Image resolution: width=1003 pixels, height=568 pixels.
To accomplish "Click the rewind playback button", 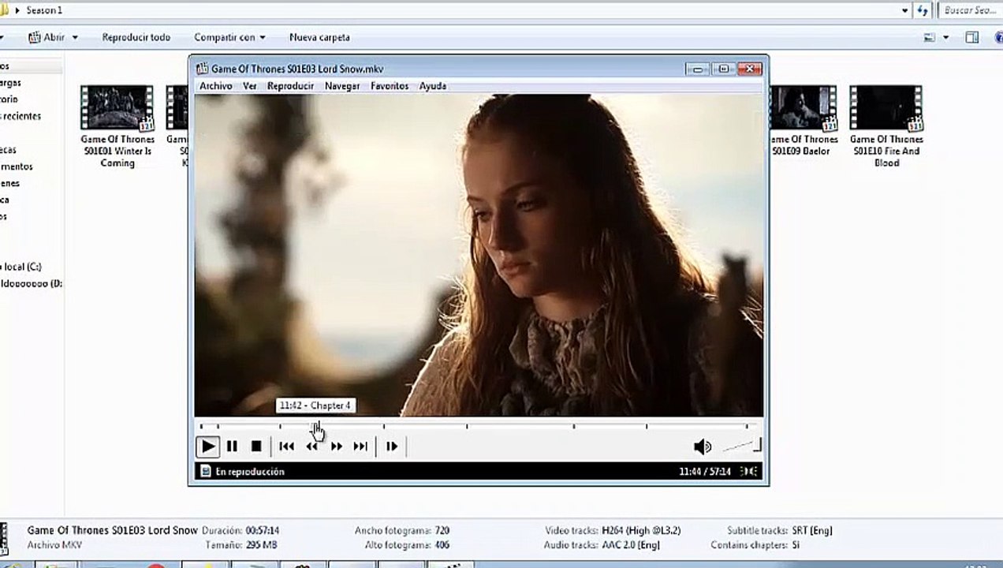I will (311, 447).
